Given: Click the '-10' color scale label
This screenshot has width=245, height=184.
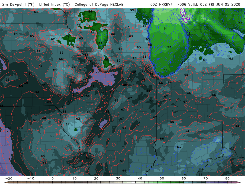Looking at the screenshot, I should (31, 178).
